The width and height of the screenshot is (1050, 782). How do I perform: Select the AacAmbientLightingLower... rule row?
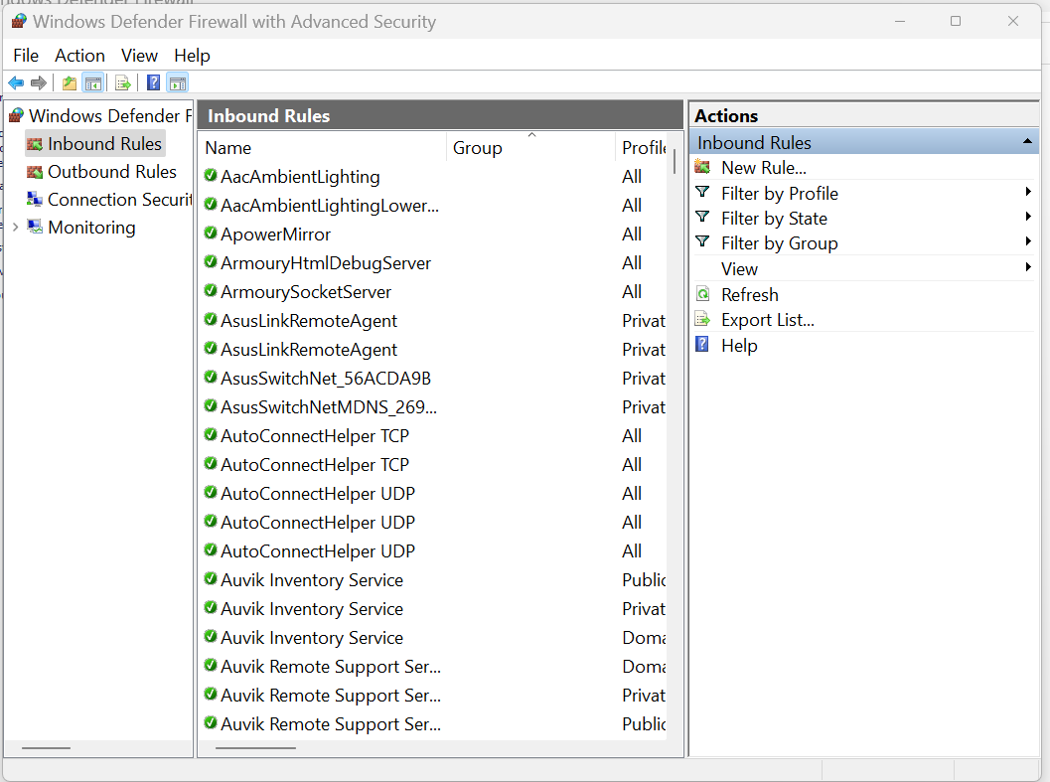433,205
